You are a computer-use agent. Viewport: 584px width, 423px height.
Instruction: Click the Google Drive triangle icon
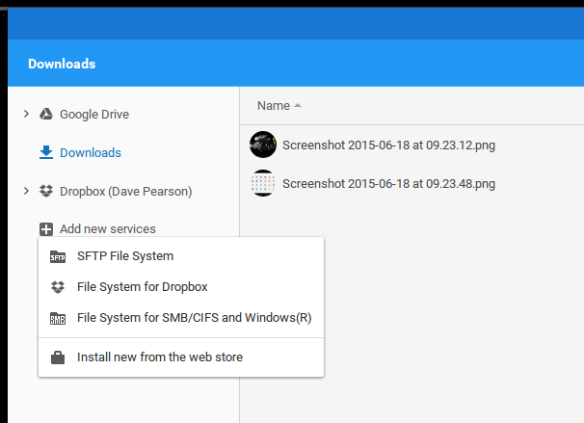[x=46, y=114]
